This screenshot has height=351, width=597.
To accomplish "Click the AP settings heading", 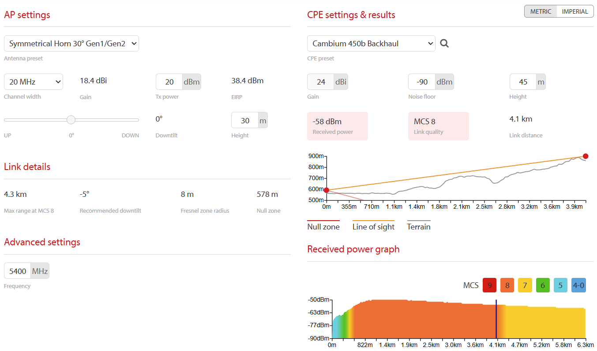I will pyautogui.click(x=27, y=15).
